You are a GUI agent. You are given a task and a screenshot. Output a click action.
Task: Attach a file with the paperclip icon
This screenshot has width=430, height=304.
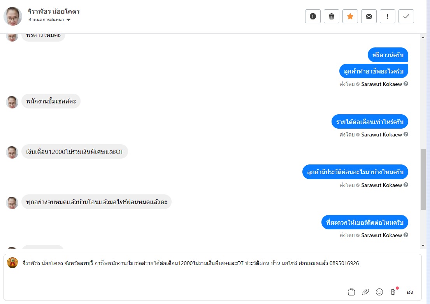tap(365, 292)
